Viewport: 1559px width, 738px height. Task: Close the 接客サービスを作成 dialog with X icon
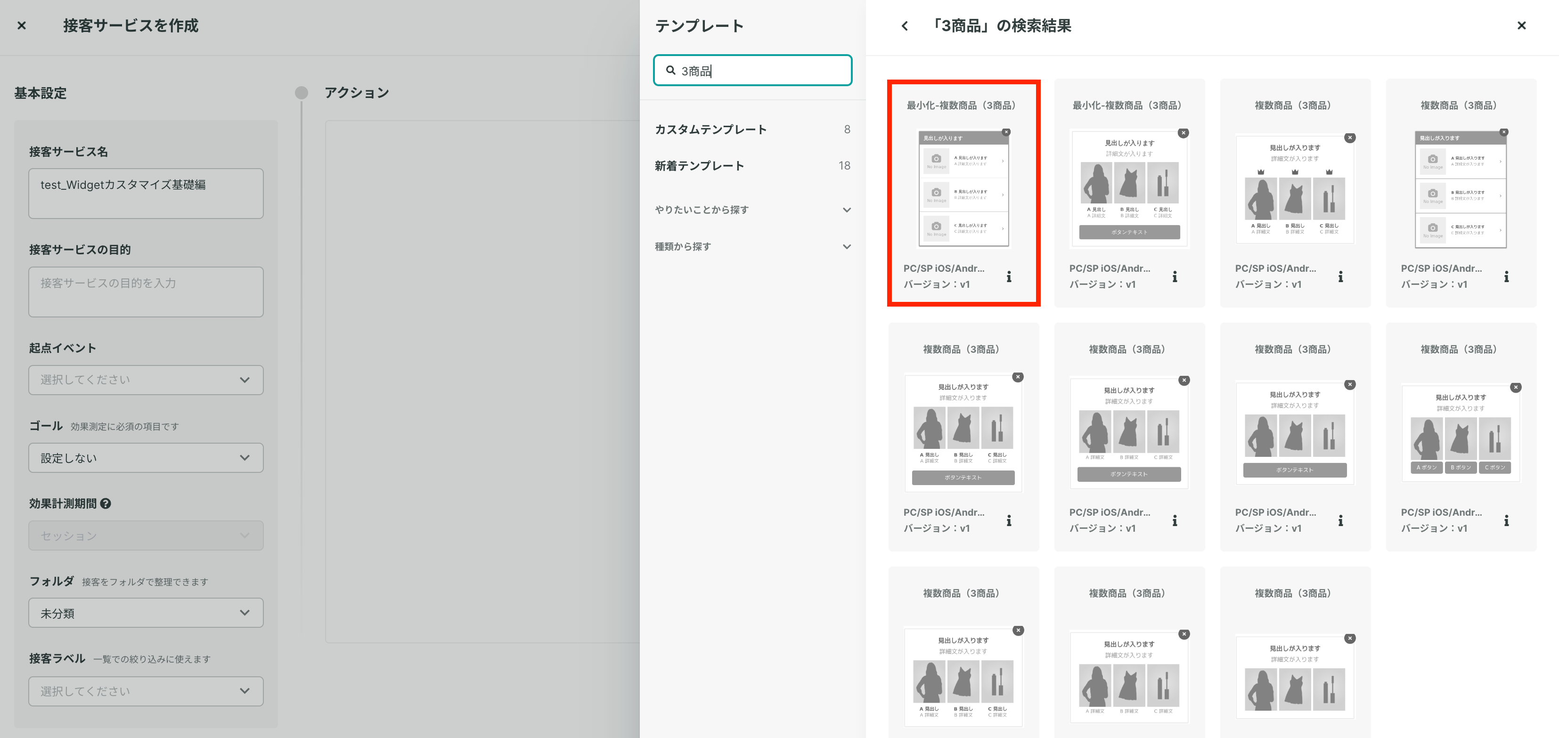[x=22, y=25]
